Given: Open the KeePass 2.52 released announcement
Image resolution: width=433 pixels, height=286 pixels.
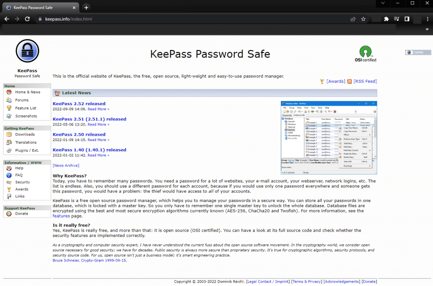Looking at the screenshot, I should [x=79, y=104].
